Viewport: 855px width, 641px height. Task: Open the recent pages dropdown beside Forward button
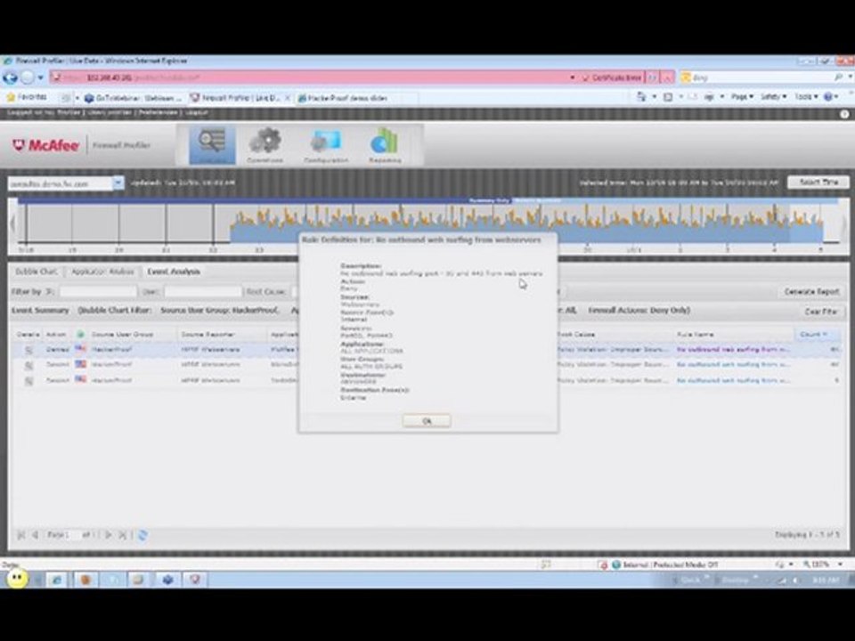click(x=40, y=77)
